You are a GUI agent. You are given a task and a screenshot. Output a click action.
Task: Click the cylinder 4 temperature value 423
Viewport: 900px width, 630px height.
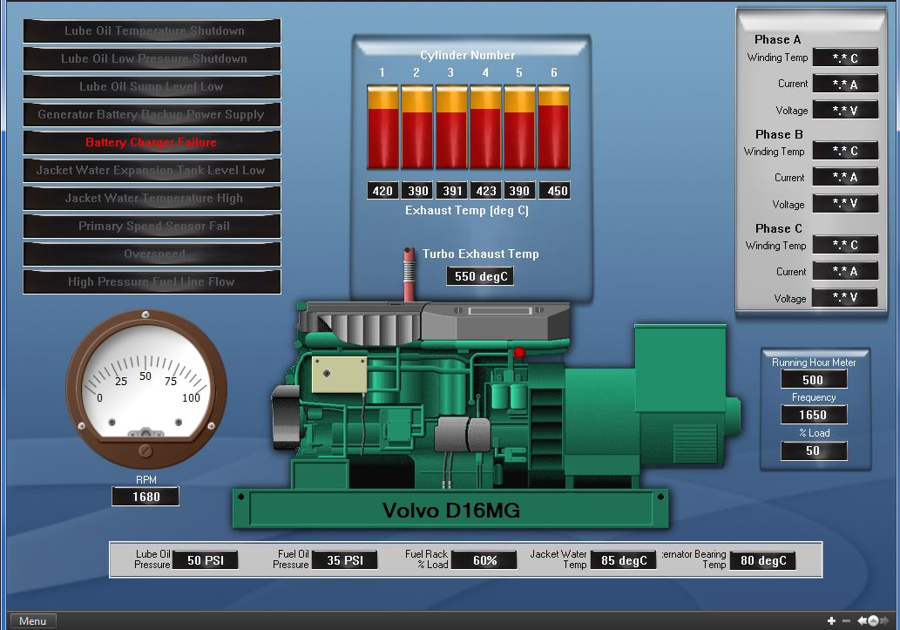pyautogui.click(x=486, y=191)
